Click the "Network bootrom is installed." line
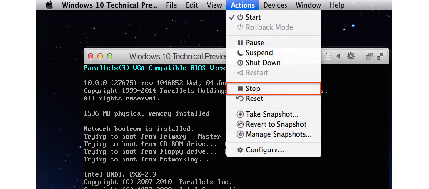 [139, 129]
